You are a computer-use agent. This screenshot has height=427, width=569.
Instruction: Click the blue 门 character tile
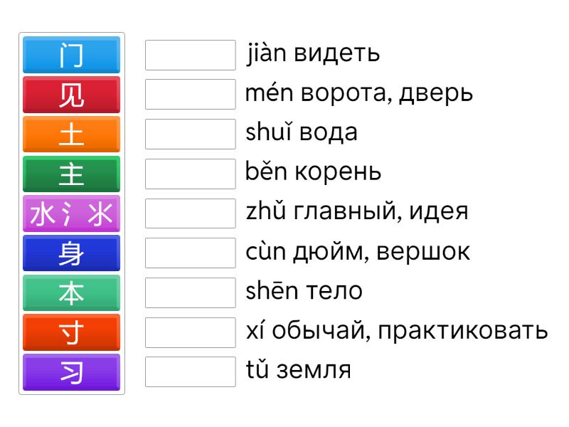click(x=71, y=55)
